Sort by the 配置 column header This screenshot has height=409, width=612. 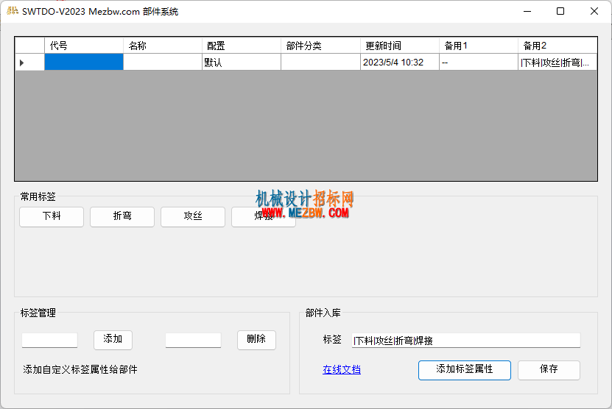point(242,46)
